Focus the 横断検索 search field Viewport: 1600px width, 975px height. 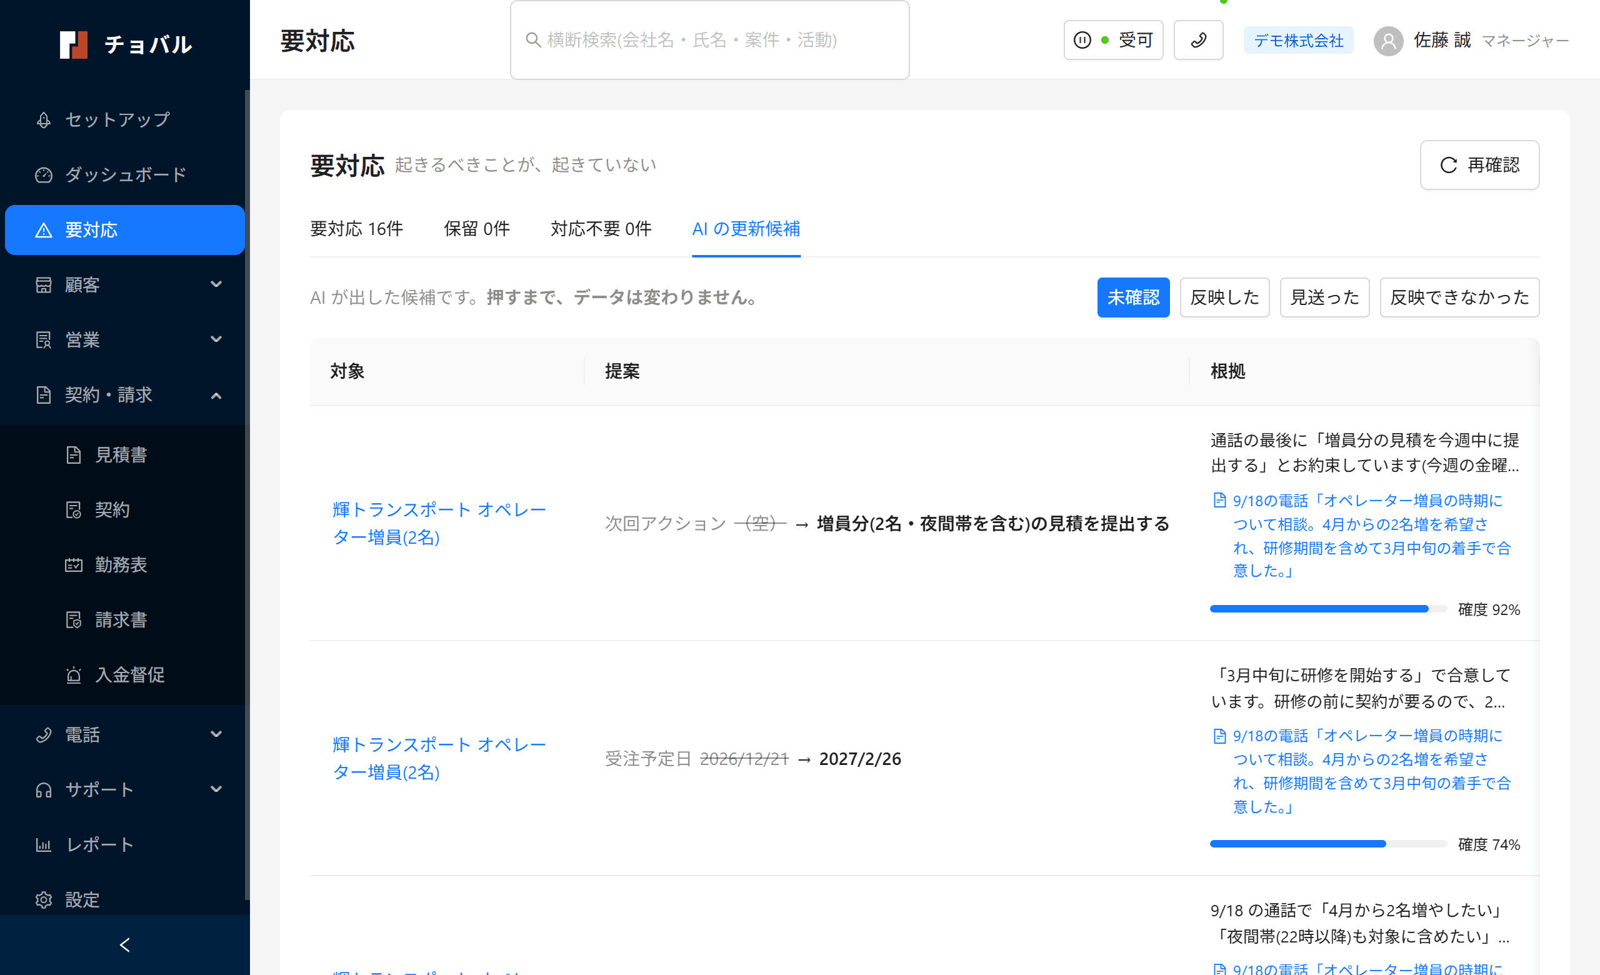tap(709, 40)
